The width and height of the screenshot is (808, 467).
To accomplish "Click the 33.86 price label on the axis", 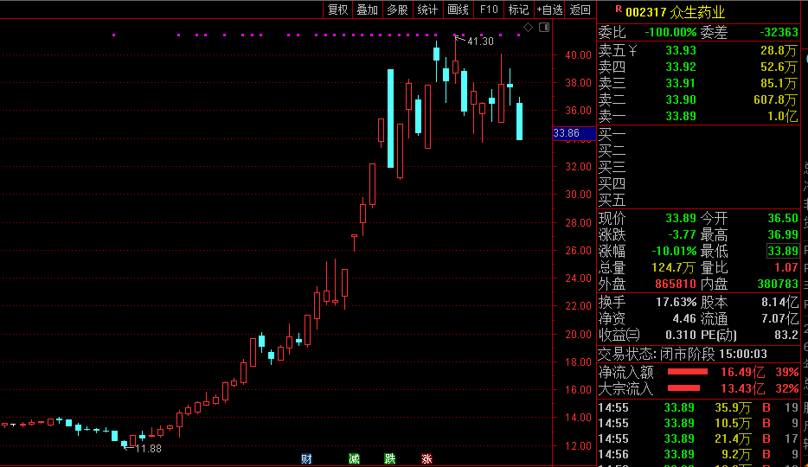I will pyautogui.click(x=566, y=133).
